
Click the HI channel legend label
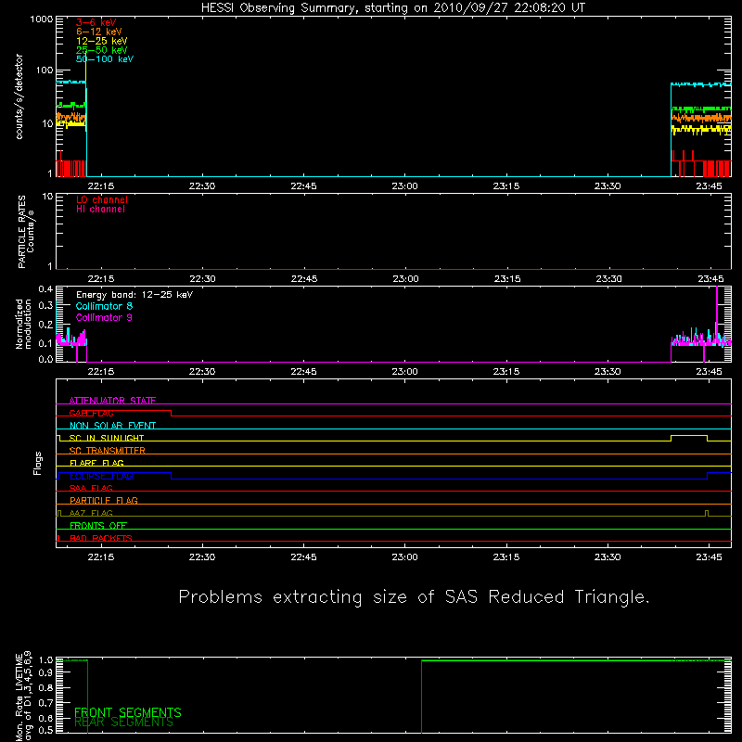pyautogui.click(x=100, y=209)
